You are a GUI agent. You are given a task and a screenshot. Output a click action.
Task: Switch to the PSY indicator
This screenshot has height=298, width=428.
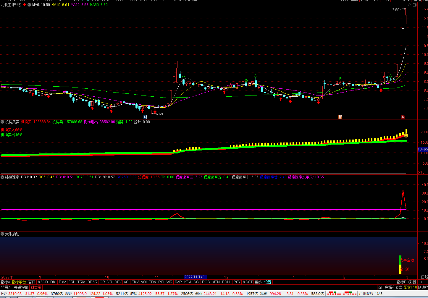tap(237, 282)
